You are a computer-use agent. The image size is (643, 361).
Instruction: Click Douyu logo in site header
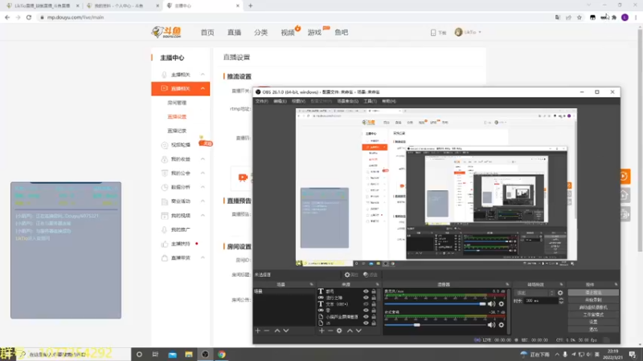coord(166,32)
